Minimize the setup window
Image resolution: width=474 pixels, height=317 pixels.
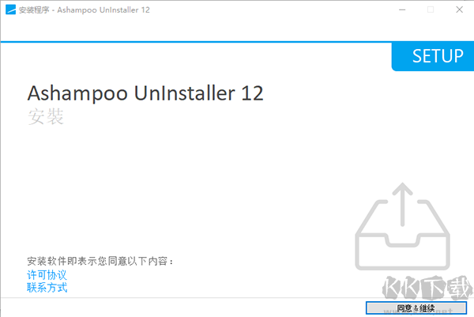pos(402,9)
